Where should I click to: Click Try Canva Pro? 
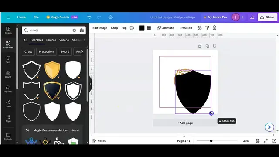215,17
